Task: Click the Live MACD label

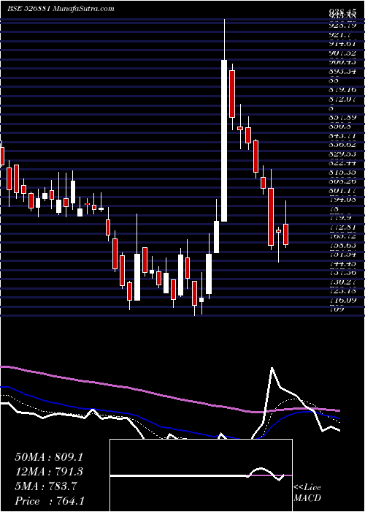Action: pos(307,493)
